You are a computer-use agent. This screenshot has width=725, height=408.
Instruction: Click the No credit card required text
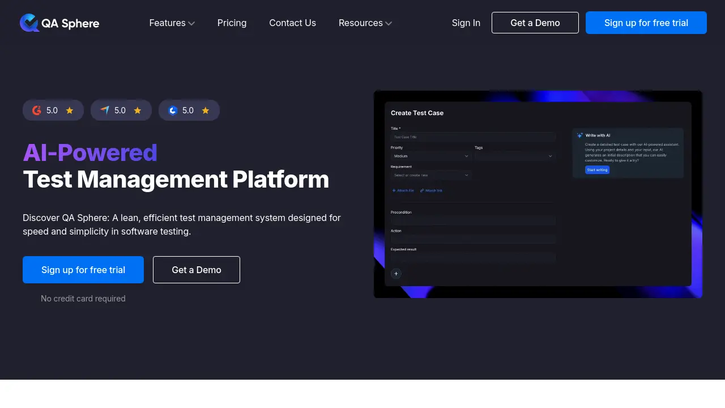[x=83, y=299]
